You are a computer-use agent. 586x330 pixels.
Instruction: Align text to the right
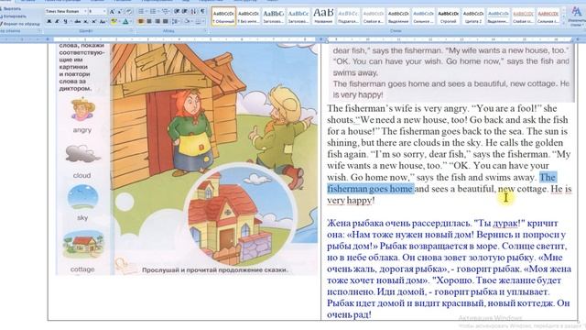pos(157,21)
